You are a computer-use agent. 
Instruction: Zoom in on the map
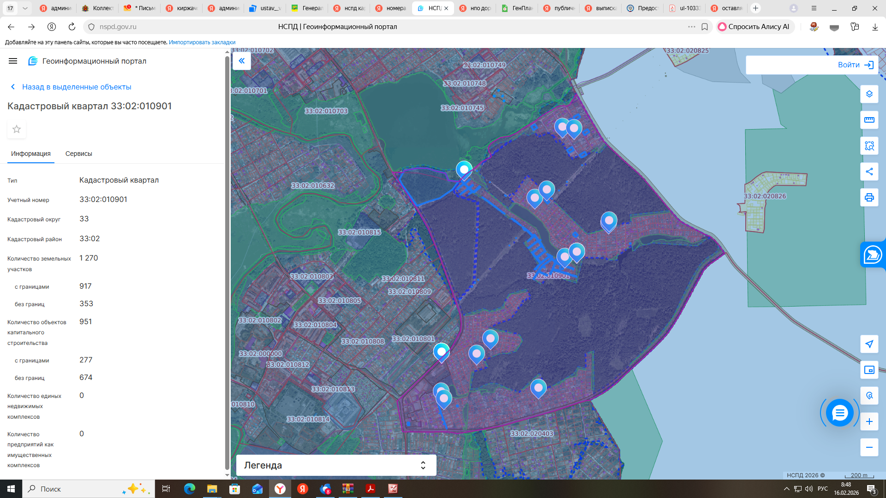click(869, 421)
